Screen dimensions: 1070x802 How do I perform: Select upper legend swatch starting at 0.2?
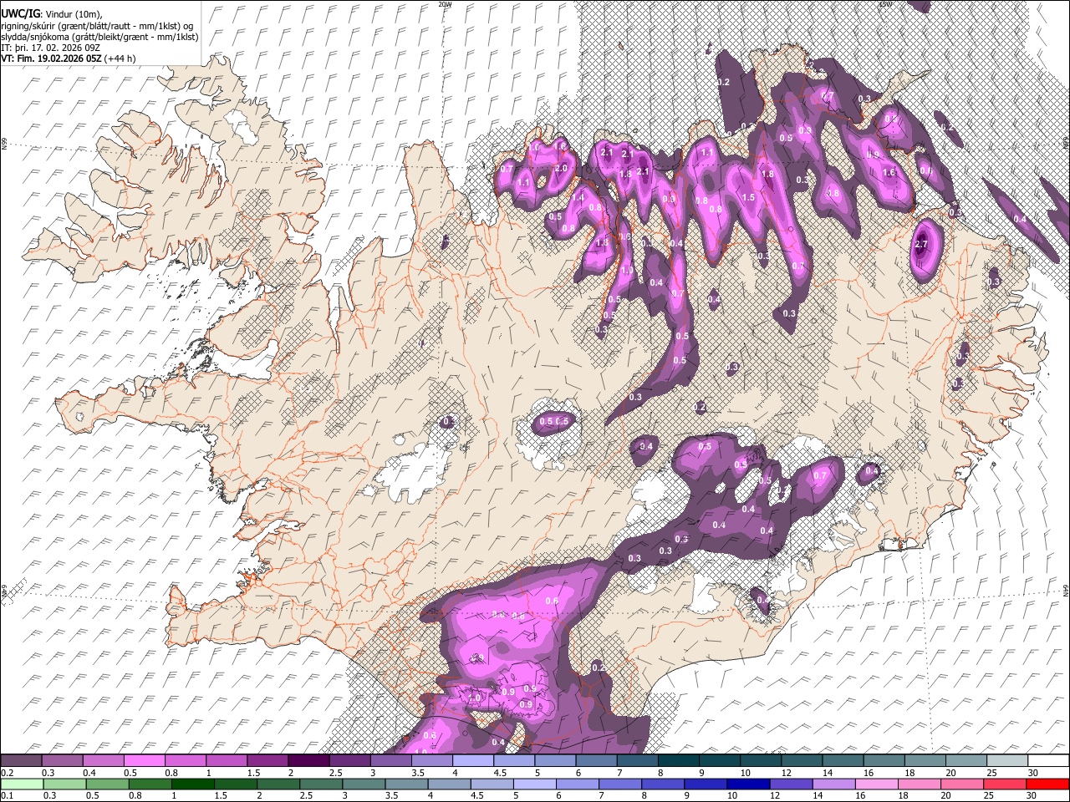coord(22,761)
